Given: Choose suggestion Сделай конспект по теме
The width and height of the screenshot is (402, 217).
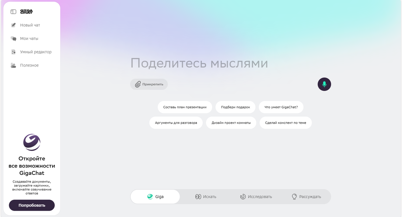Looking at the screenshot, I should [286, 123].
